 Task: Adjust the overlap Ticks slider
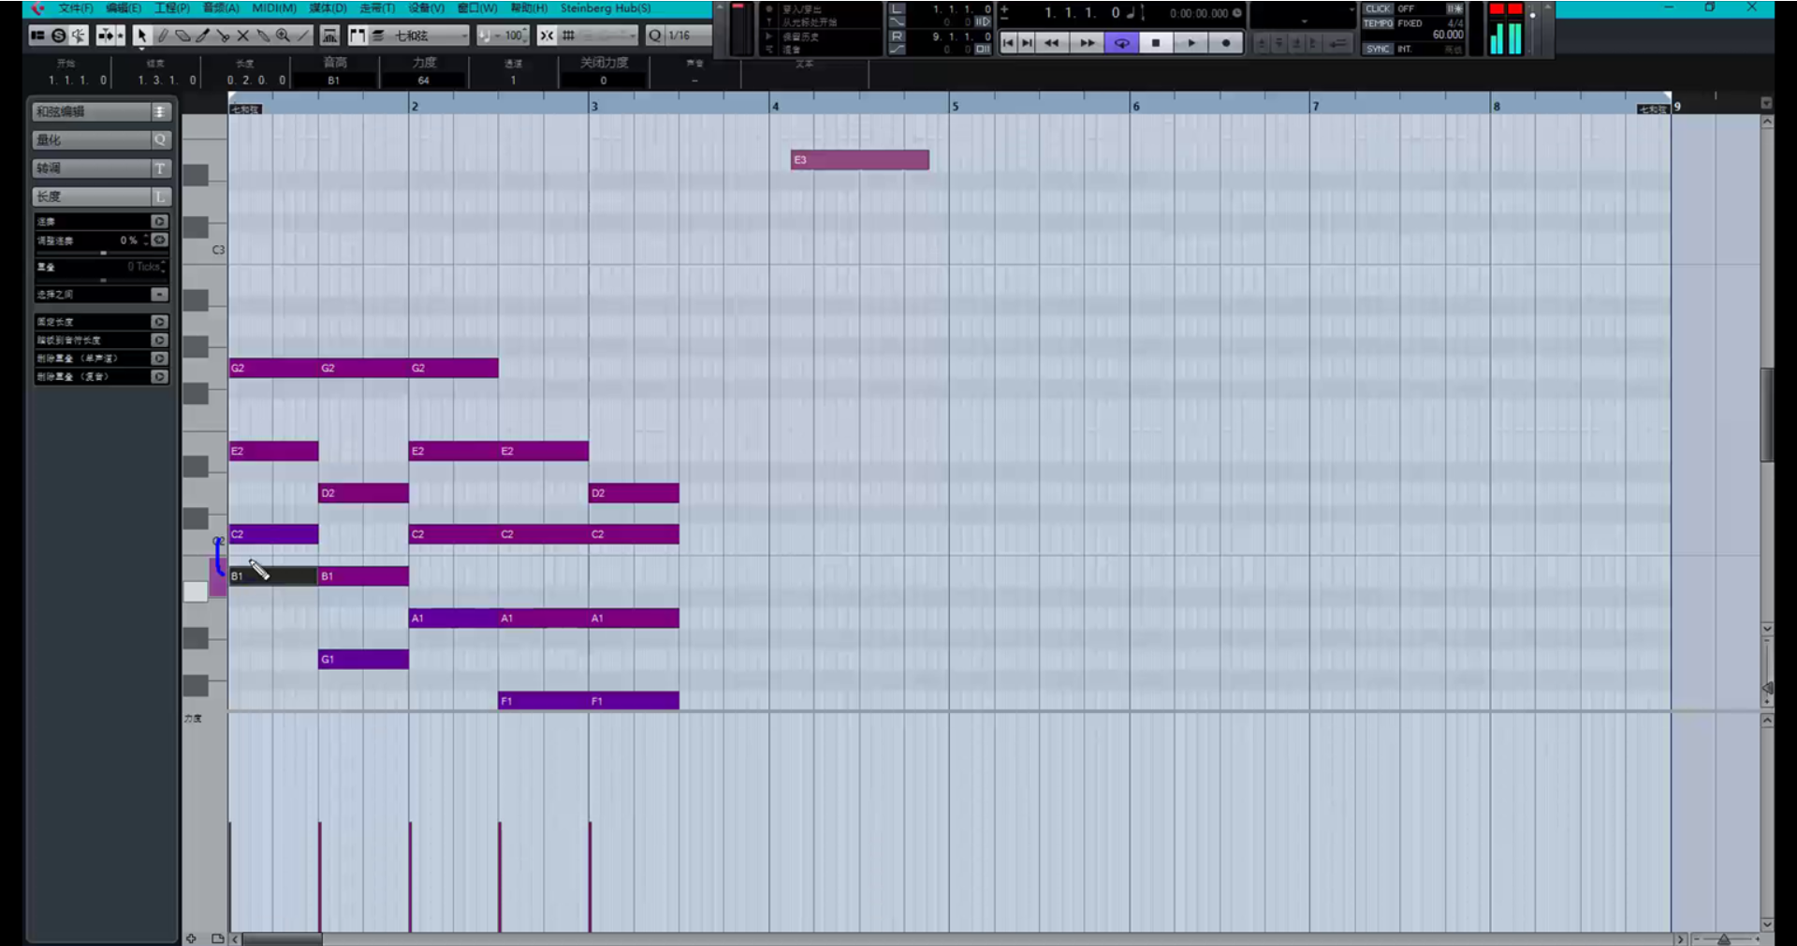click(x=103, y=280)
